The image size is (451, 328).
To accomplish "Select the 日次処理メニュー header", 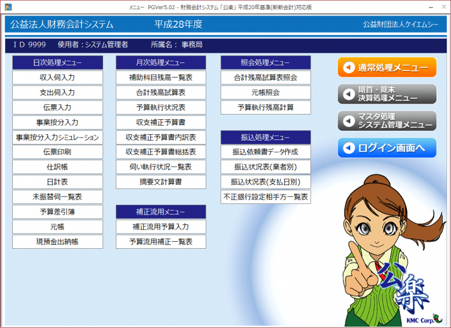I will 57,62.
